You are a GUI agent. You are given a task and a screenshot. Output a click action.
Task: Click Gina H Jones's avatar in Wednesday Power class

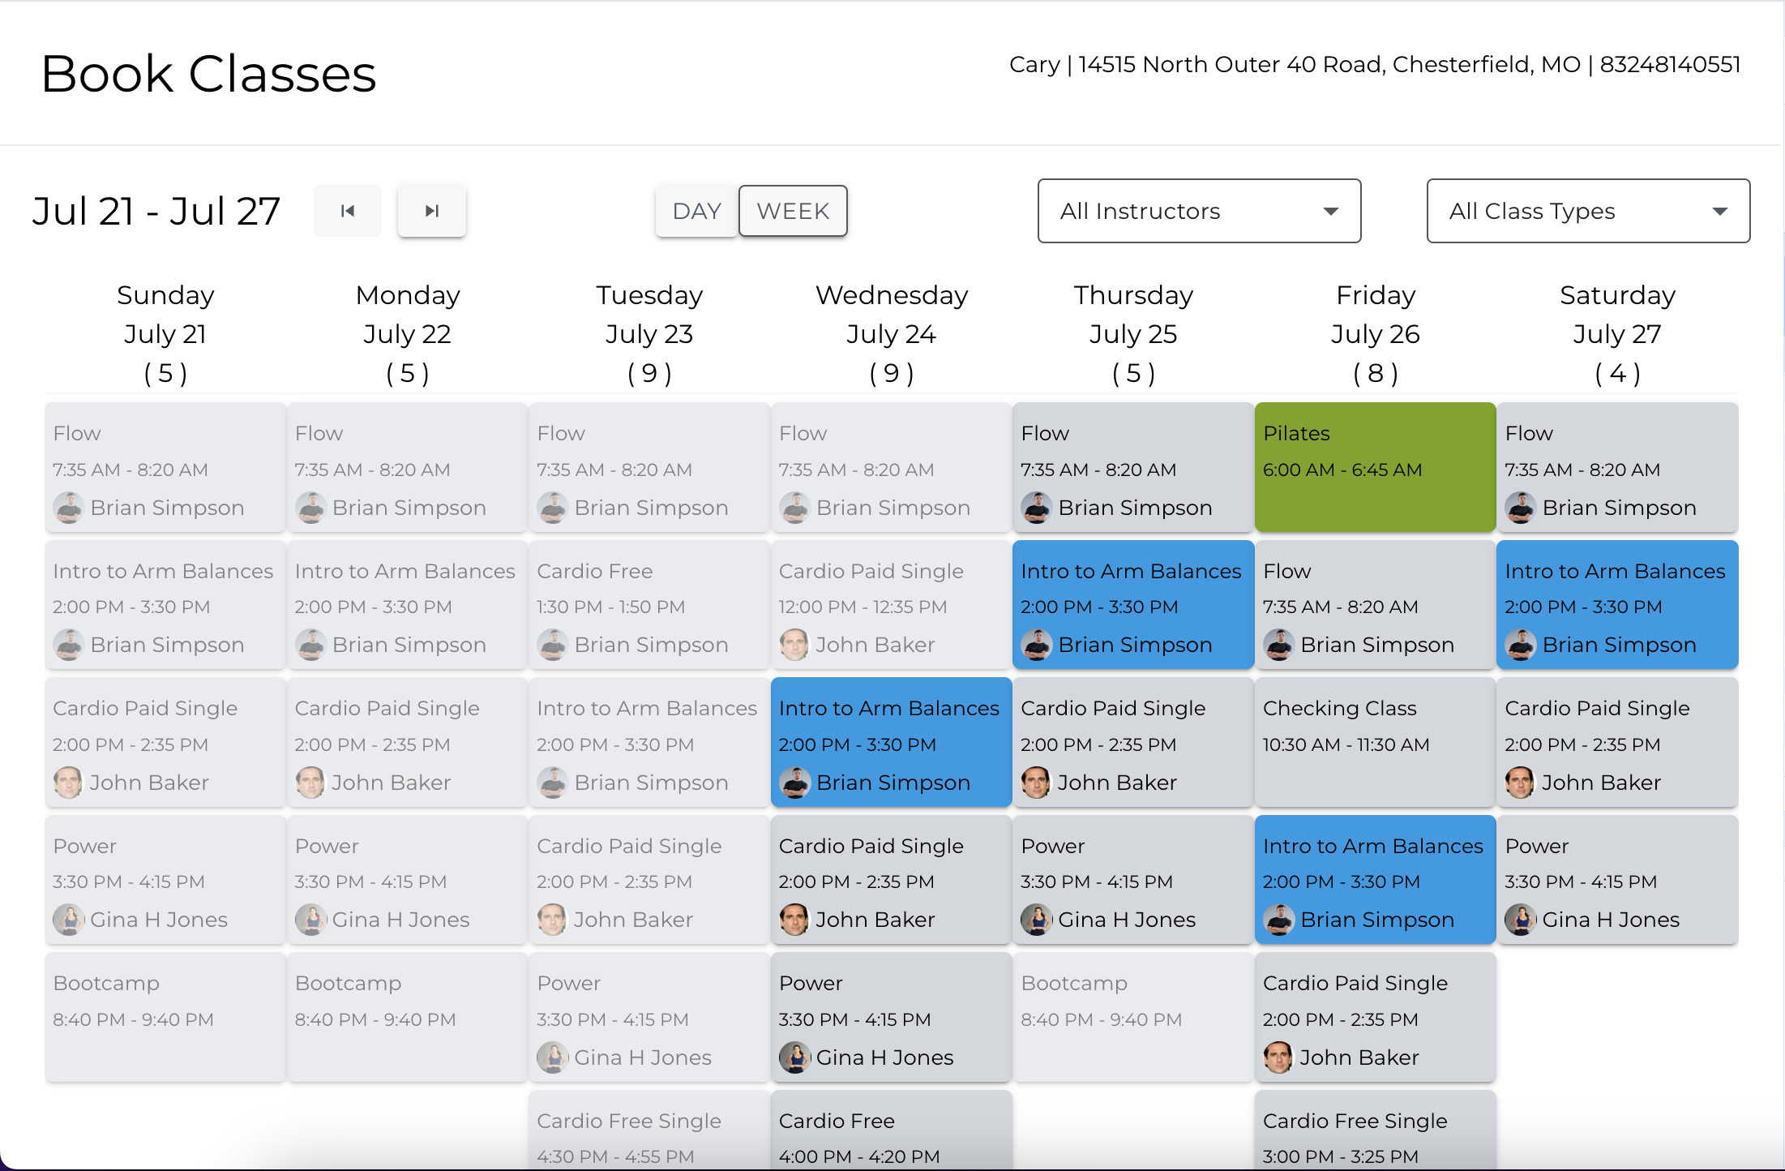tap(795, 1057)
